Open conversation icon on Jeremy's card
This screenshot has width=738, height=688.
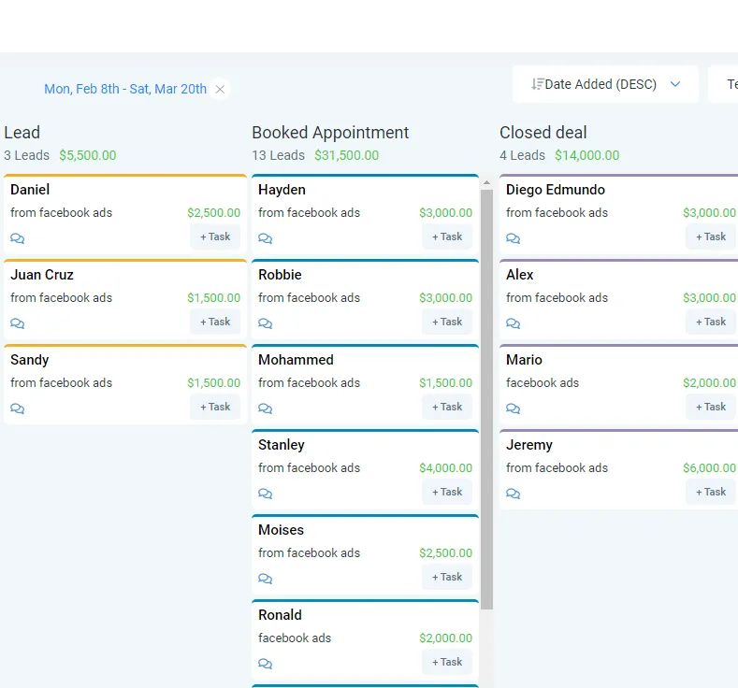(x=514, y=494)
